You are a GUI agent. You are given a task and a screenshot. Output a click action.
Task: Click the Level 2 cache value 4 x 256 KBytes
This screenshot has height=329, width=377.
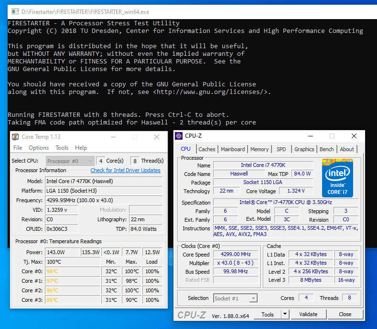(x=311, y=271)
